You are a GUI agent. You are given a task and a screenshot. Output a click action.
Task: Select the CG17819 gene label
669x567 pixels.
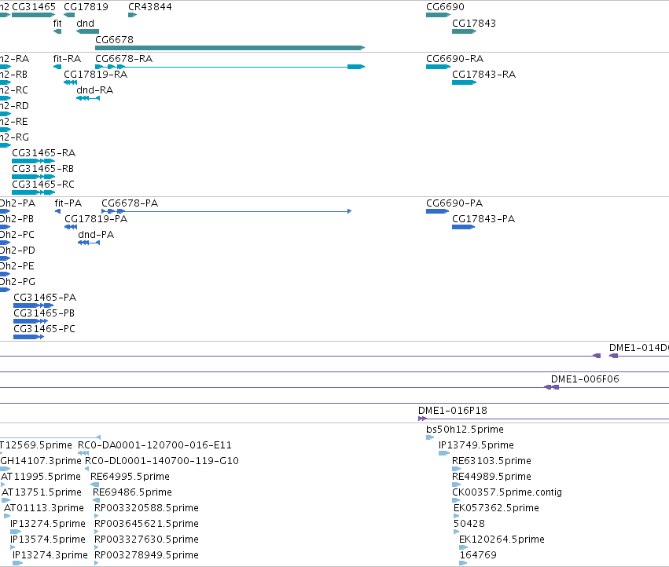click(86, 7)
